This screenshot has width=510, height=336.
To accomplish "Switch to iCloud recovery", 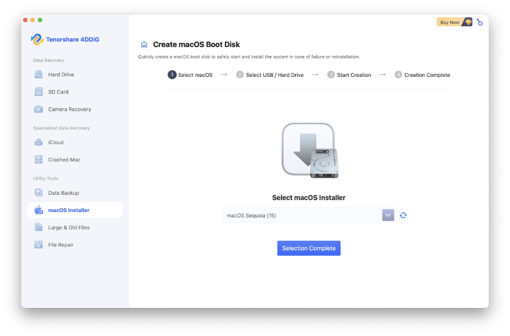I will pos(75,142).
